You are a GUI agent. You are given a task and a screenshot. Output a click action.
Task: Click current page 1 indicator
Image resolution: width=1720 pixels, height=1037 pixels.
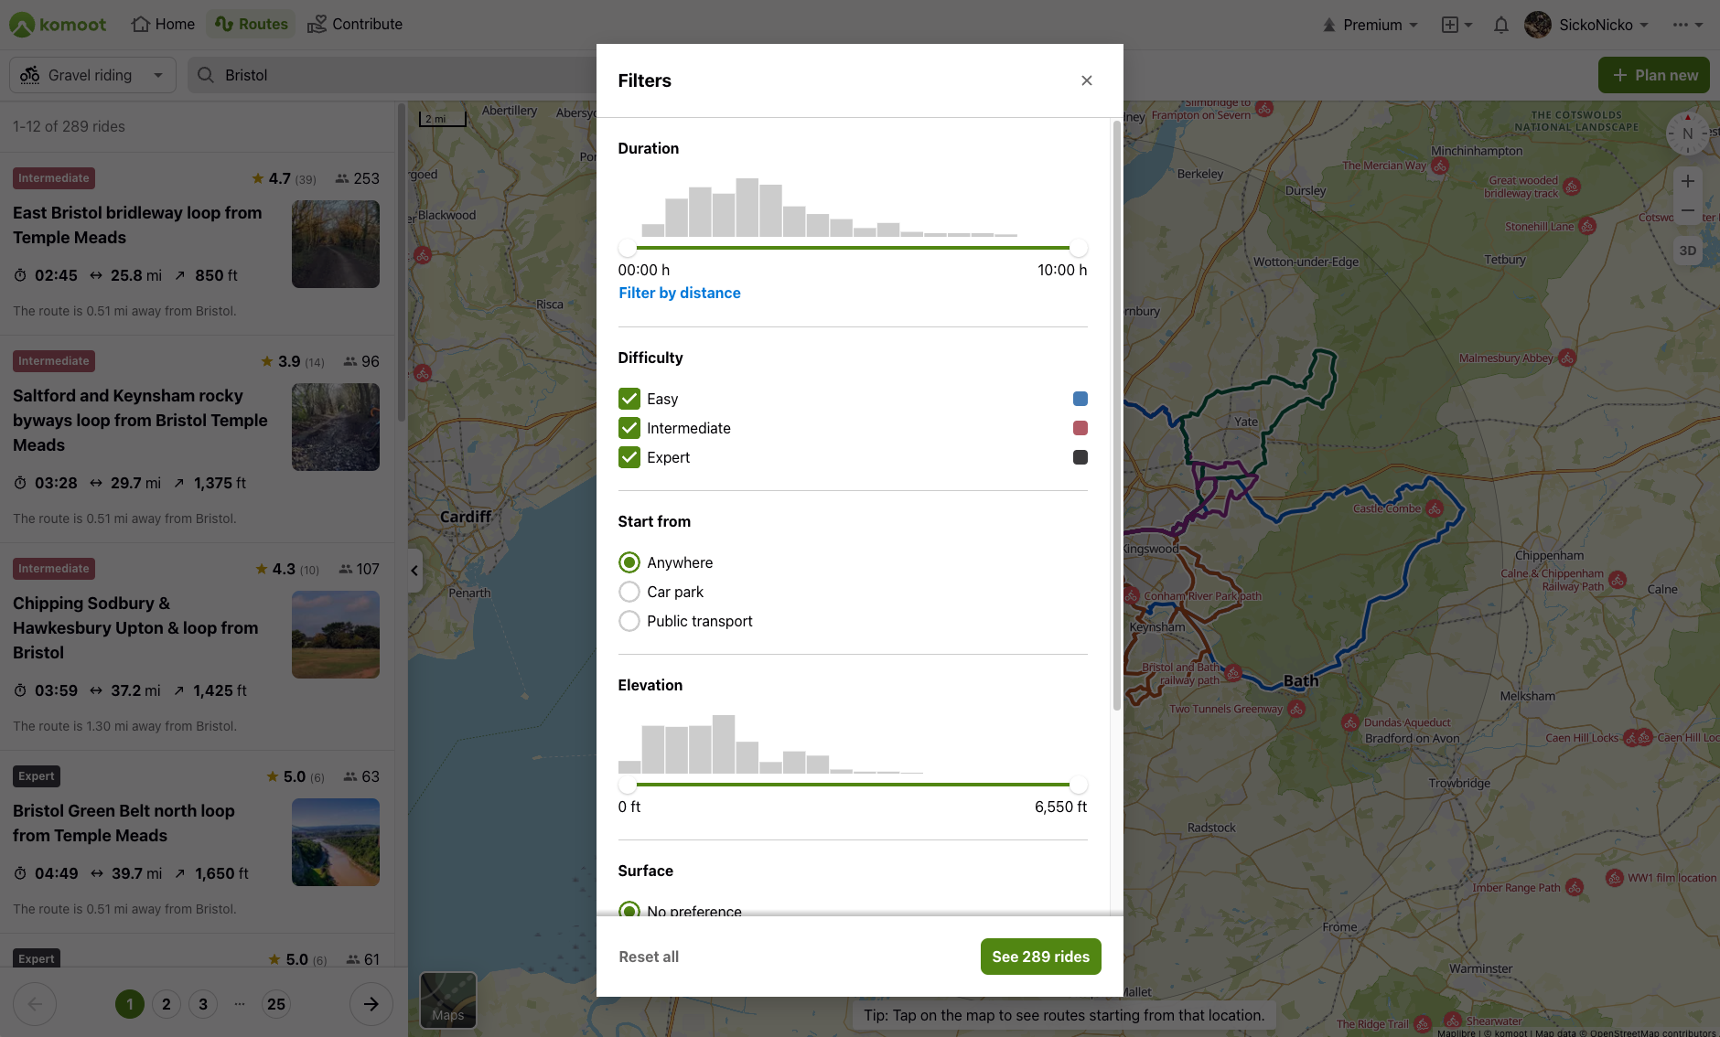tap(130, 1004)
